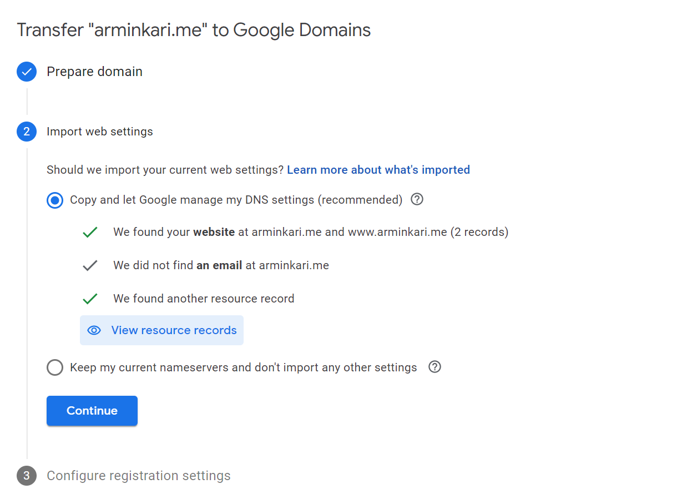This screenshot has height=499, width=677.
Task: Click the 'Copy and let Google manage' option text
Action: click(236, 200)
